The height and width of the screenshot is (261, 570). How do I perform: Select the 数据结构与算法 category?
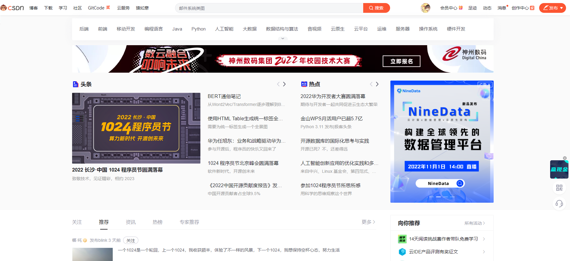282,29
